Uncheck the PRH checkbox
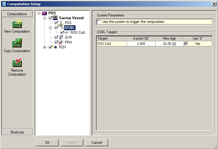Viewport: 218px width, 149px height. (56, 42)
